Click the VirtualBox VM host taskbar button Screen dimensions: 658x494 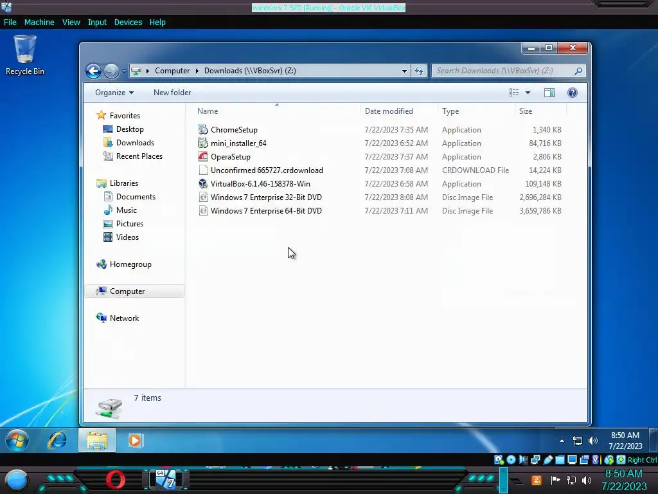pyautogui.click(x=166, y=480)
